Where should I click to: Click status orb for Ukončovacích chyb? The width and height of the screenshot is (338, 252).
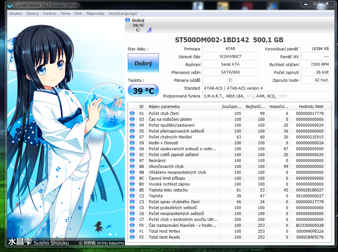(132, 166)
